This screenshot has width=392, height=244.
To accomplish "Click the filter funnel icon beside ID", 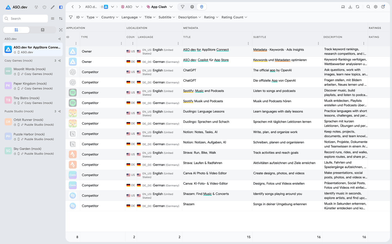I will tap(71, 17).
